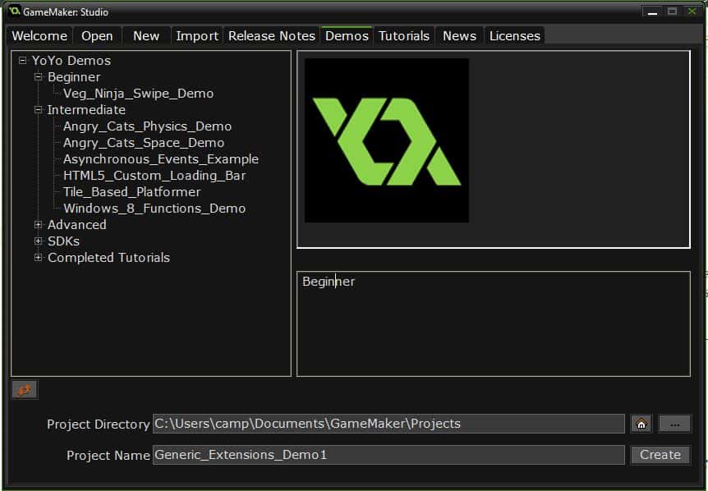Open the Tutorials tab
Viewport: 708px width, 491px height.
coord(403,35)
